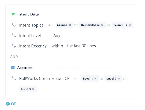Click the Intent Data section heading
The image size is (145, 110).
[28, 14]
